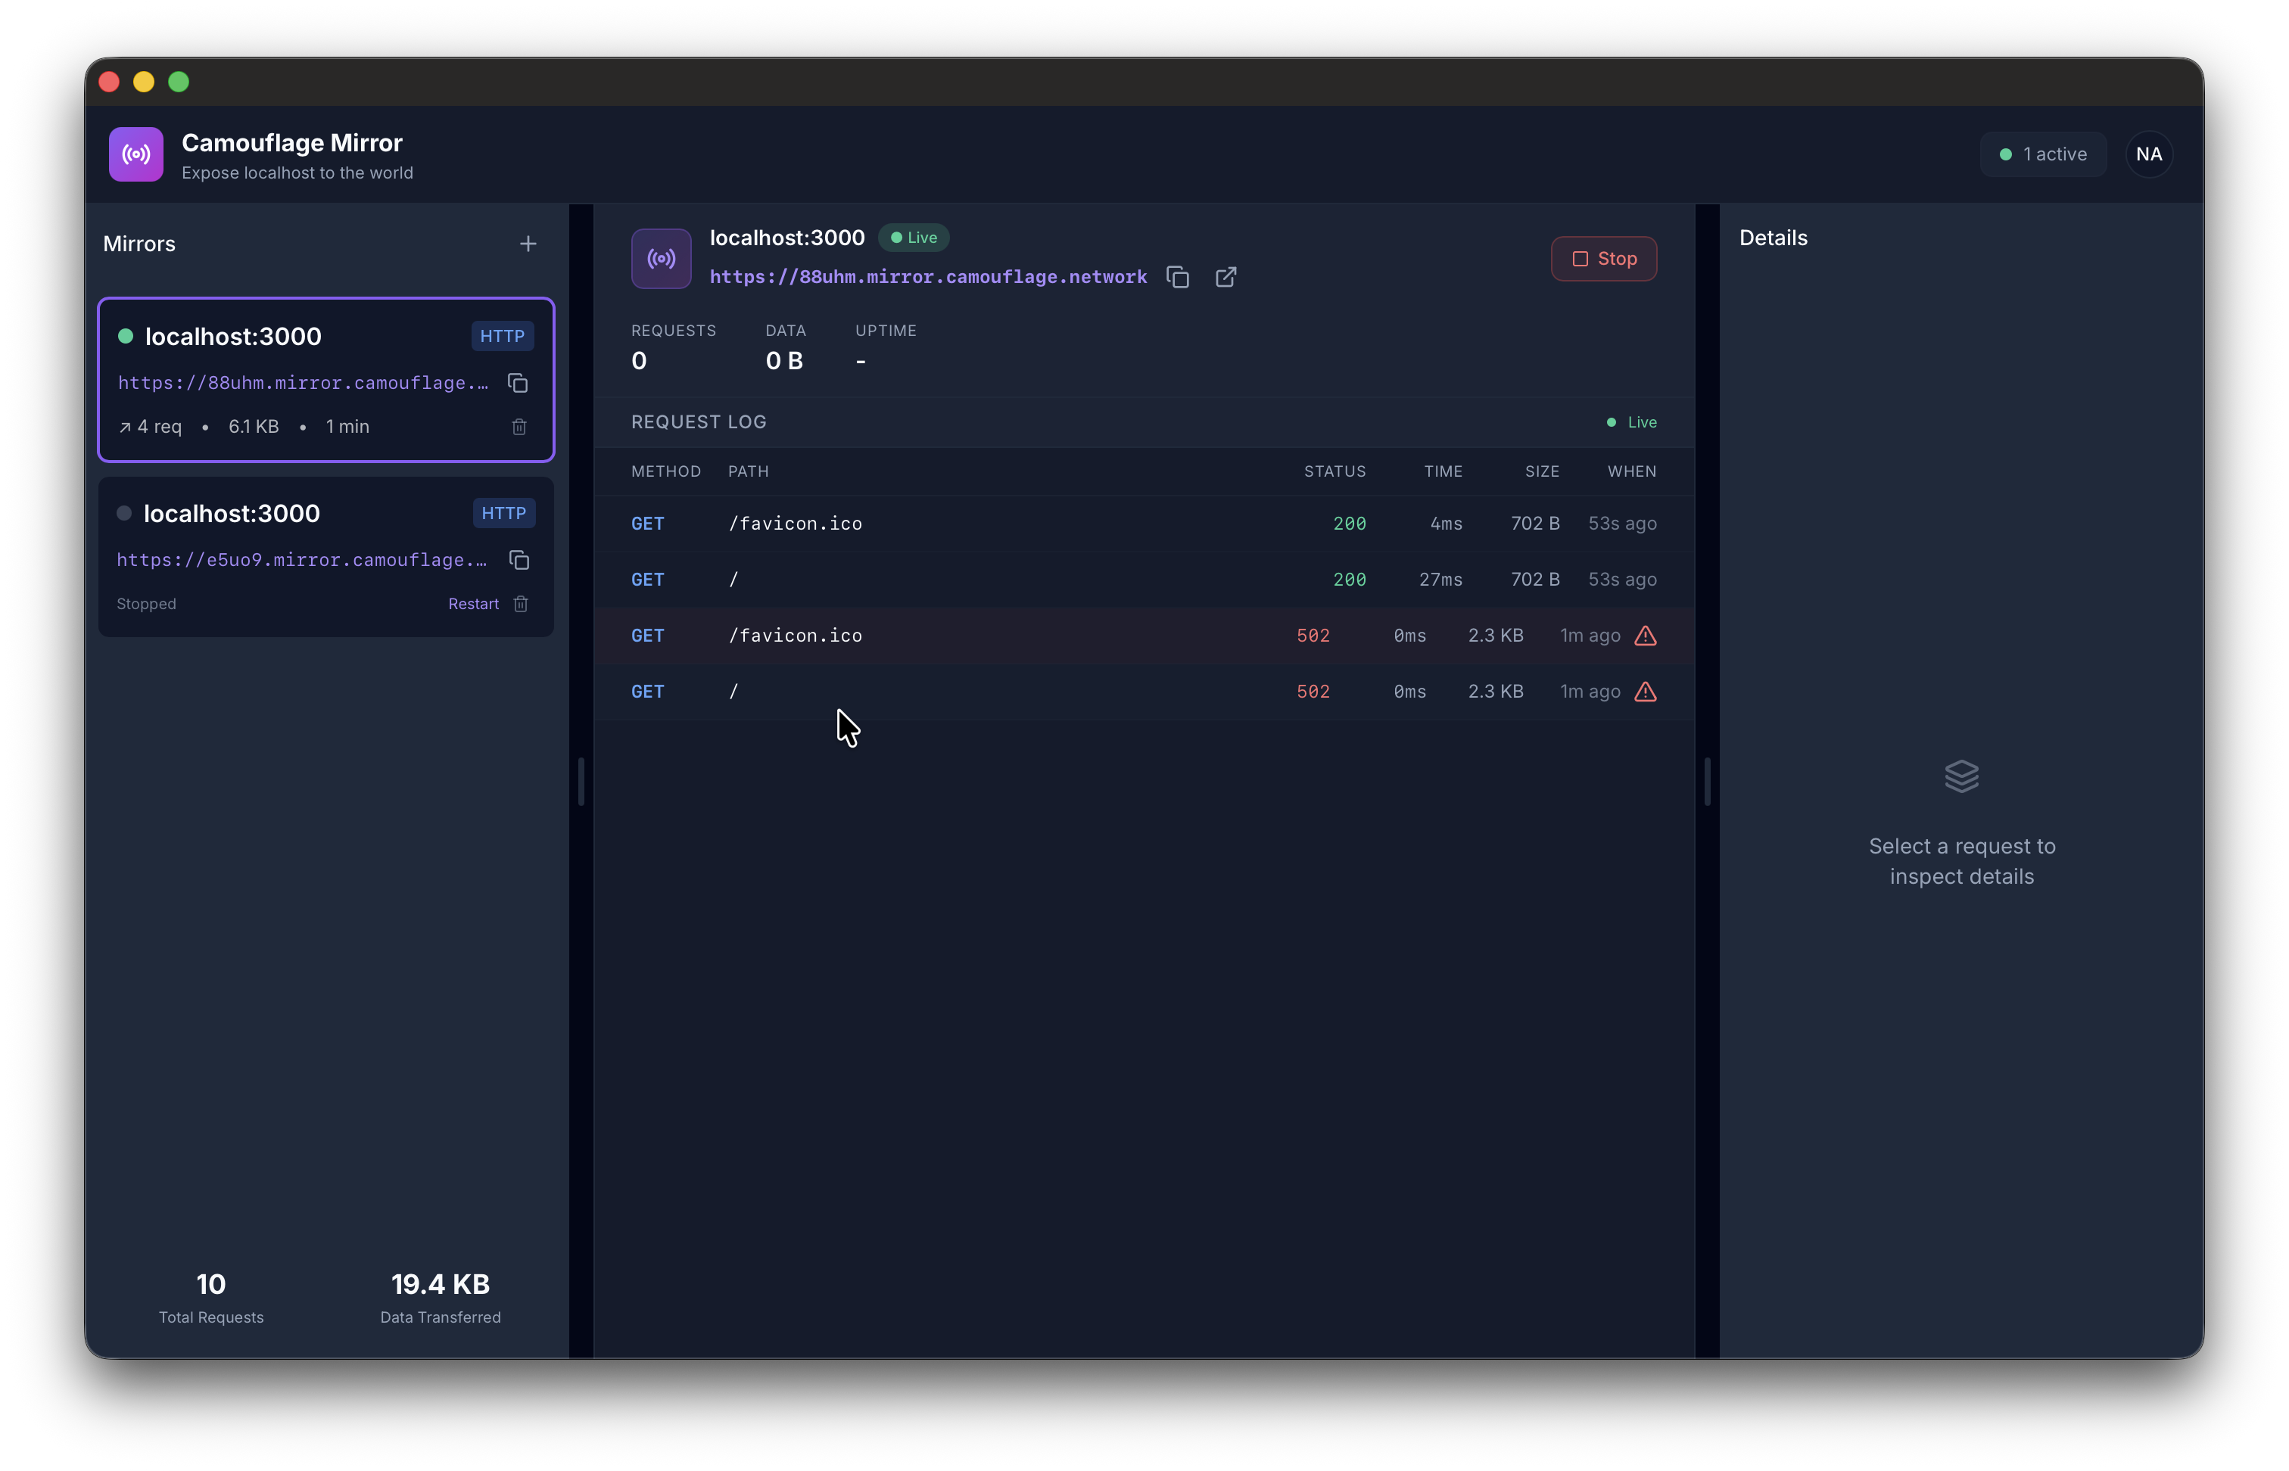Copy the mirror URL in the header
The height and width of the screenshot is (1471, 2289).
pyautogui.click(x=1178, y=277)
